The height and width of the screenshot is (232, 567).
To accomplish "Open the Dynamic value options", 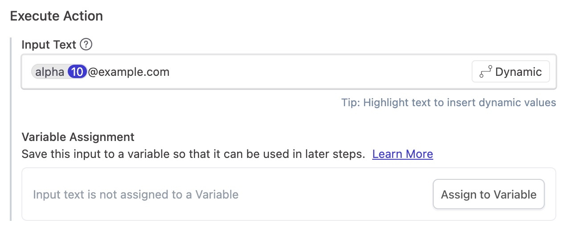I will [510, 72].
